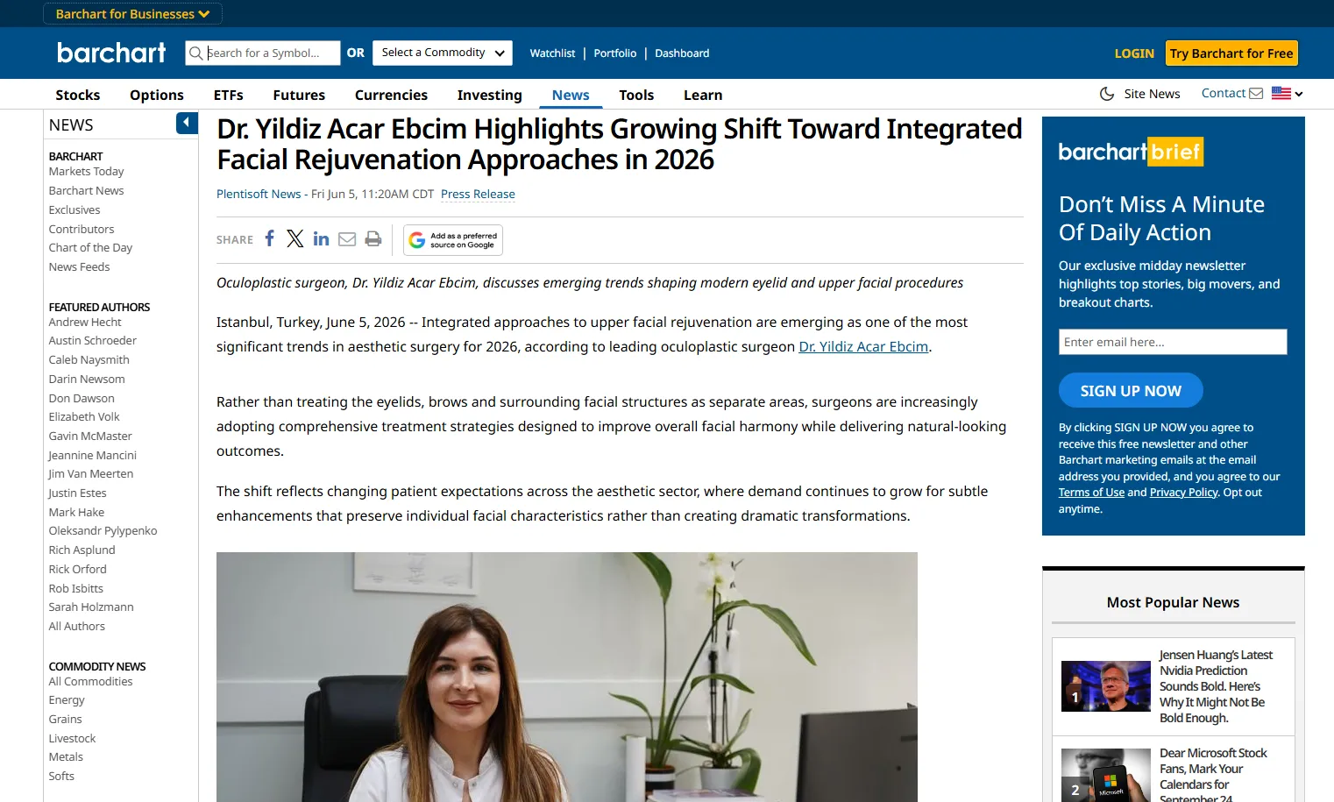Share article on Facebook
This screenshot has height=802, width=1334.
pos(270,238)
